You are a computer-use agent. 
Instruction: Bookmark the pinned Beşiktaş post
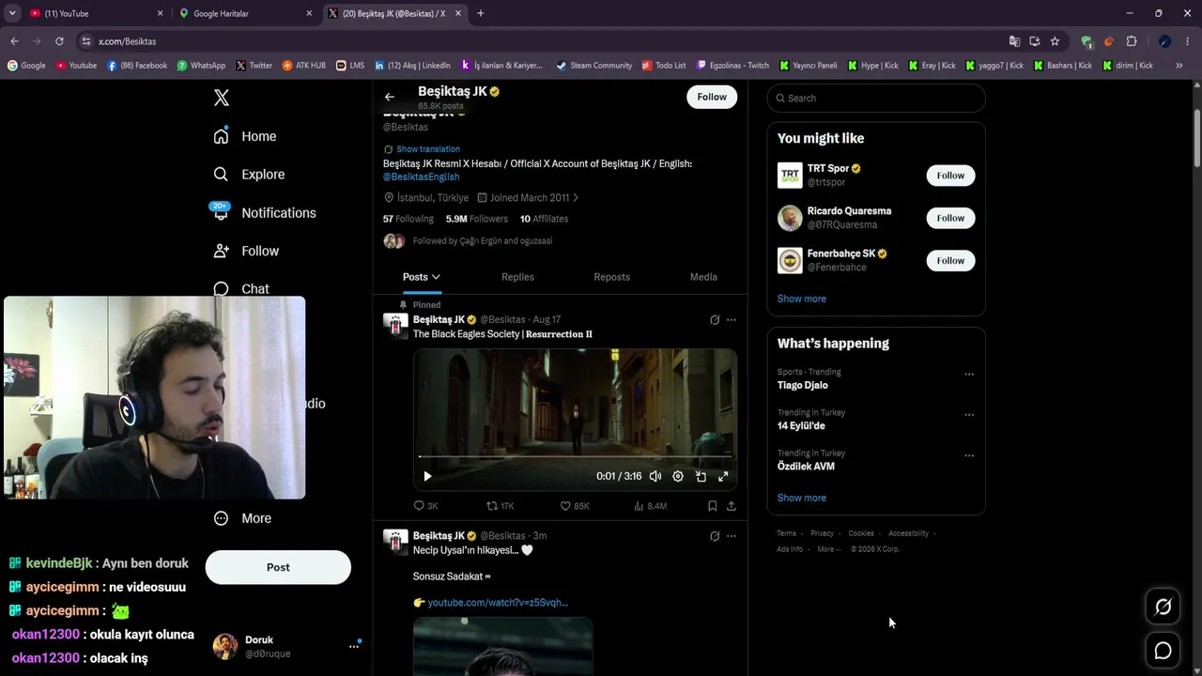pos(712,506)
